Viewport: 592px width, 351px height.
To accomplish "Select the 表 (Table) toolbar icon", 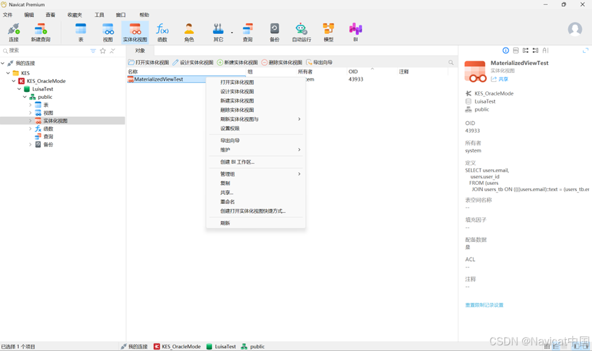I will (81, 33).
